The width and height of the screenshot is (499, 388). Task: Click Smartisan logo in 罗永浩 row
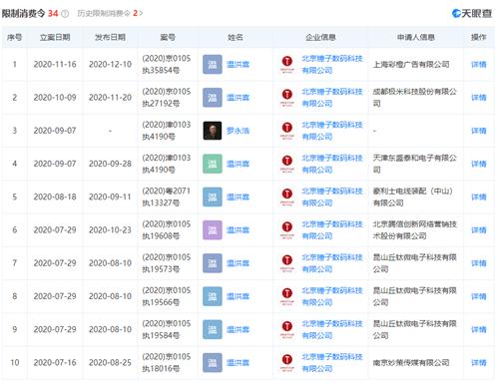(287, 131)
